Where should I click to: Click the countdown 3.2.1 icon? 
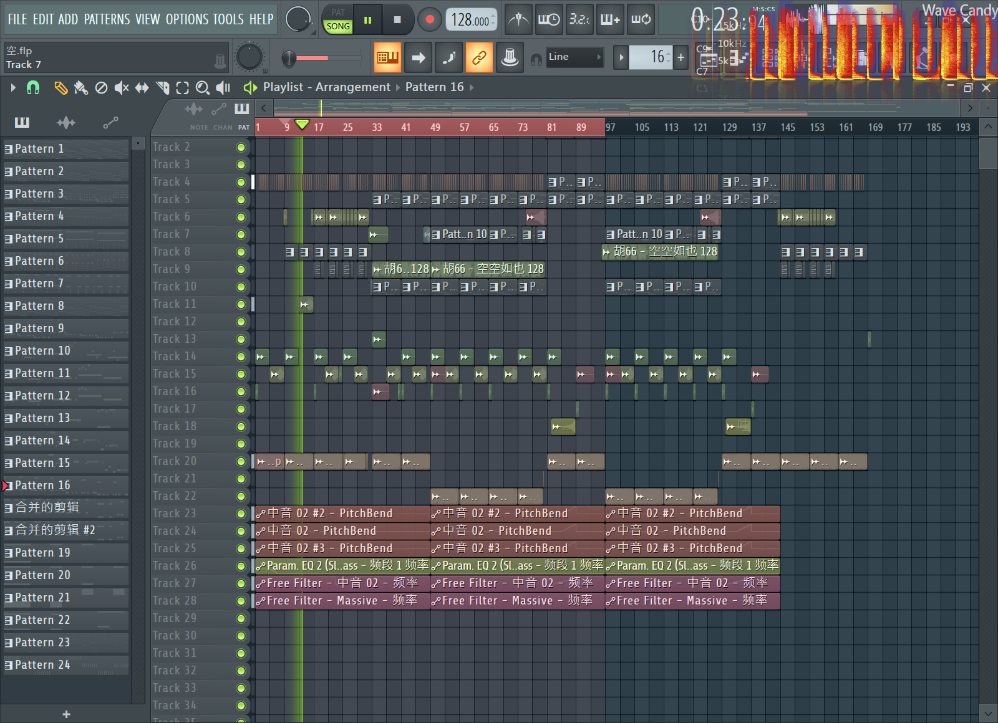pyautogui.click(x=579, y=20)
